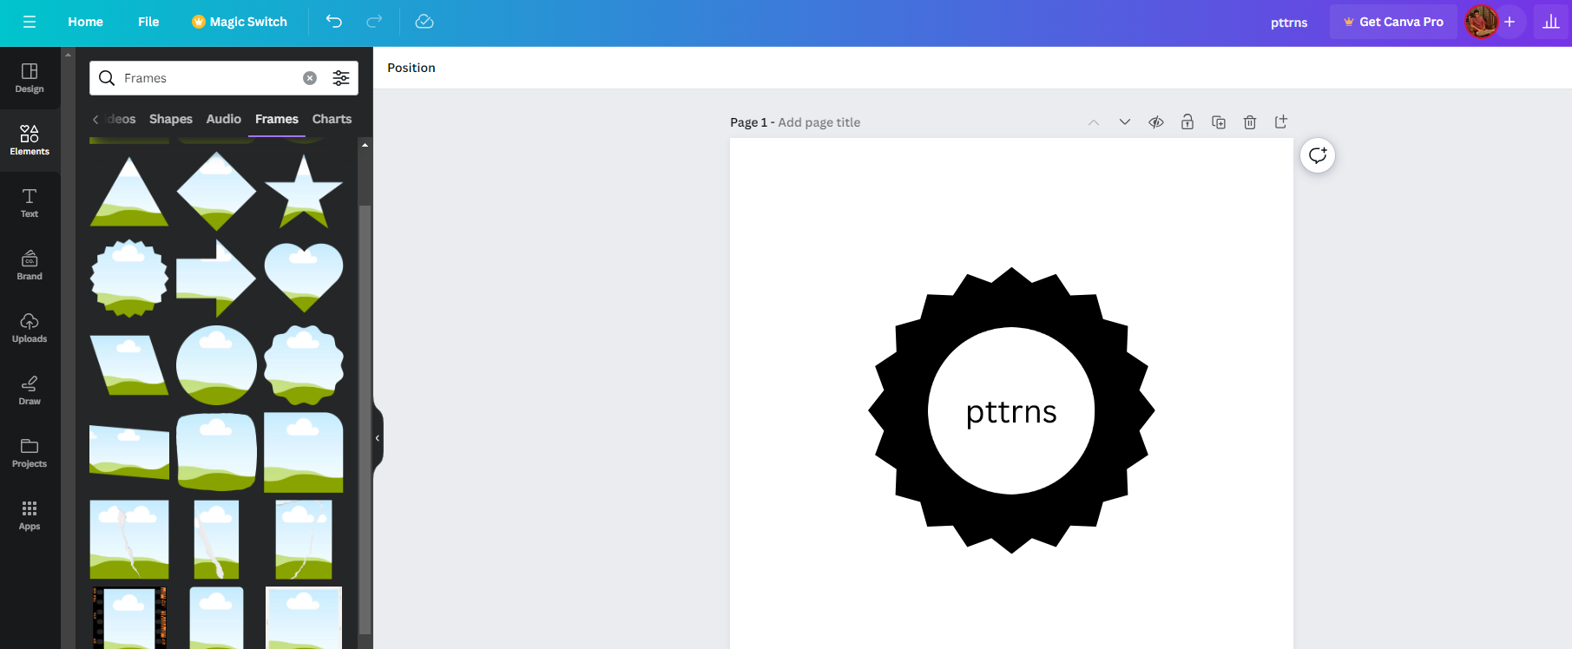
Task: Delete Page 1 with trash icon
Action: click(x=1250, y=122)
